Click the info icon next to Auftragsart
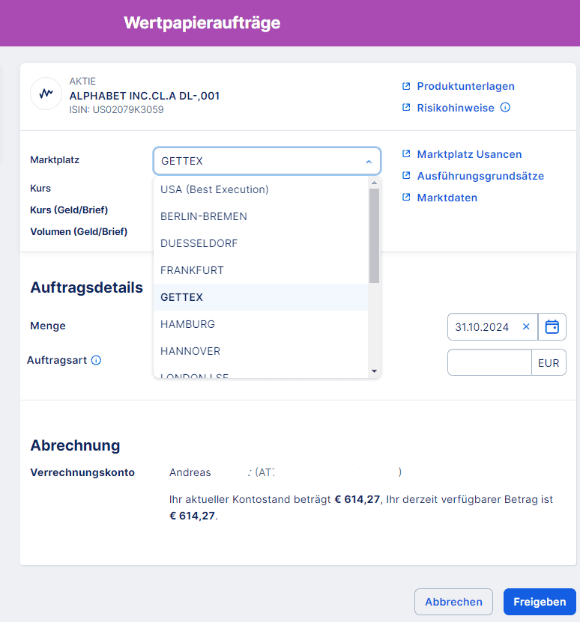The image size is (580, 622). 96,360
